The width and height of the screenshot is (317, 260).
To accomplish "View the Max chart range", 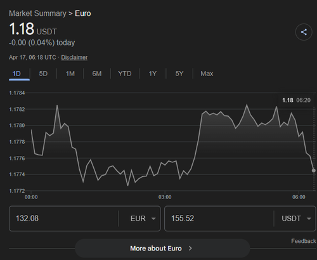I will (207, 74).
